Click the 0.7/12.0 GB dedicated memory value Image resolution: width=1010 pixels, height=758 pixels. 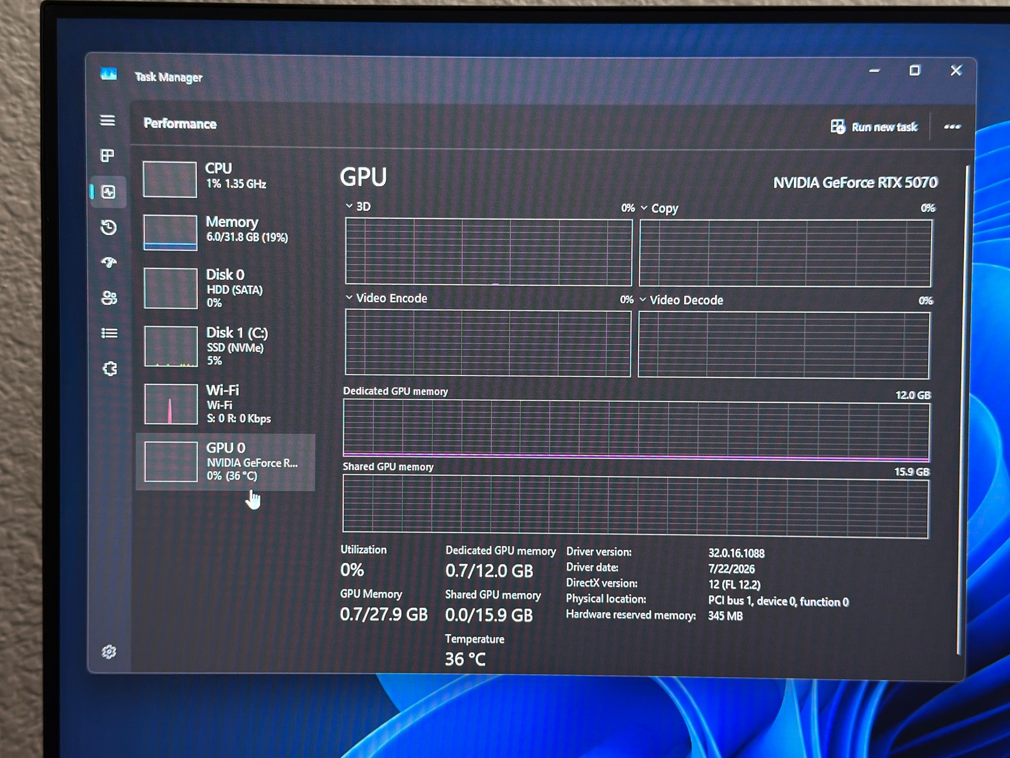point(489,571)
